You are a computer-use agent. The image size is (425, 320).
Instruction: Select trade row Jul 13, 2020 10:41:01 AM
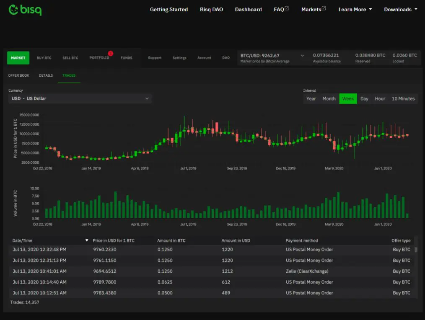point(212,271)
